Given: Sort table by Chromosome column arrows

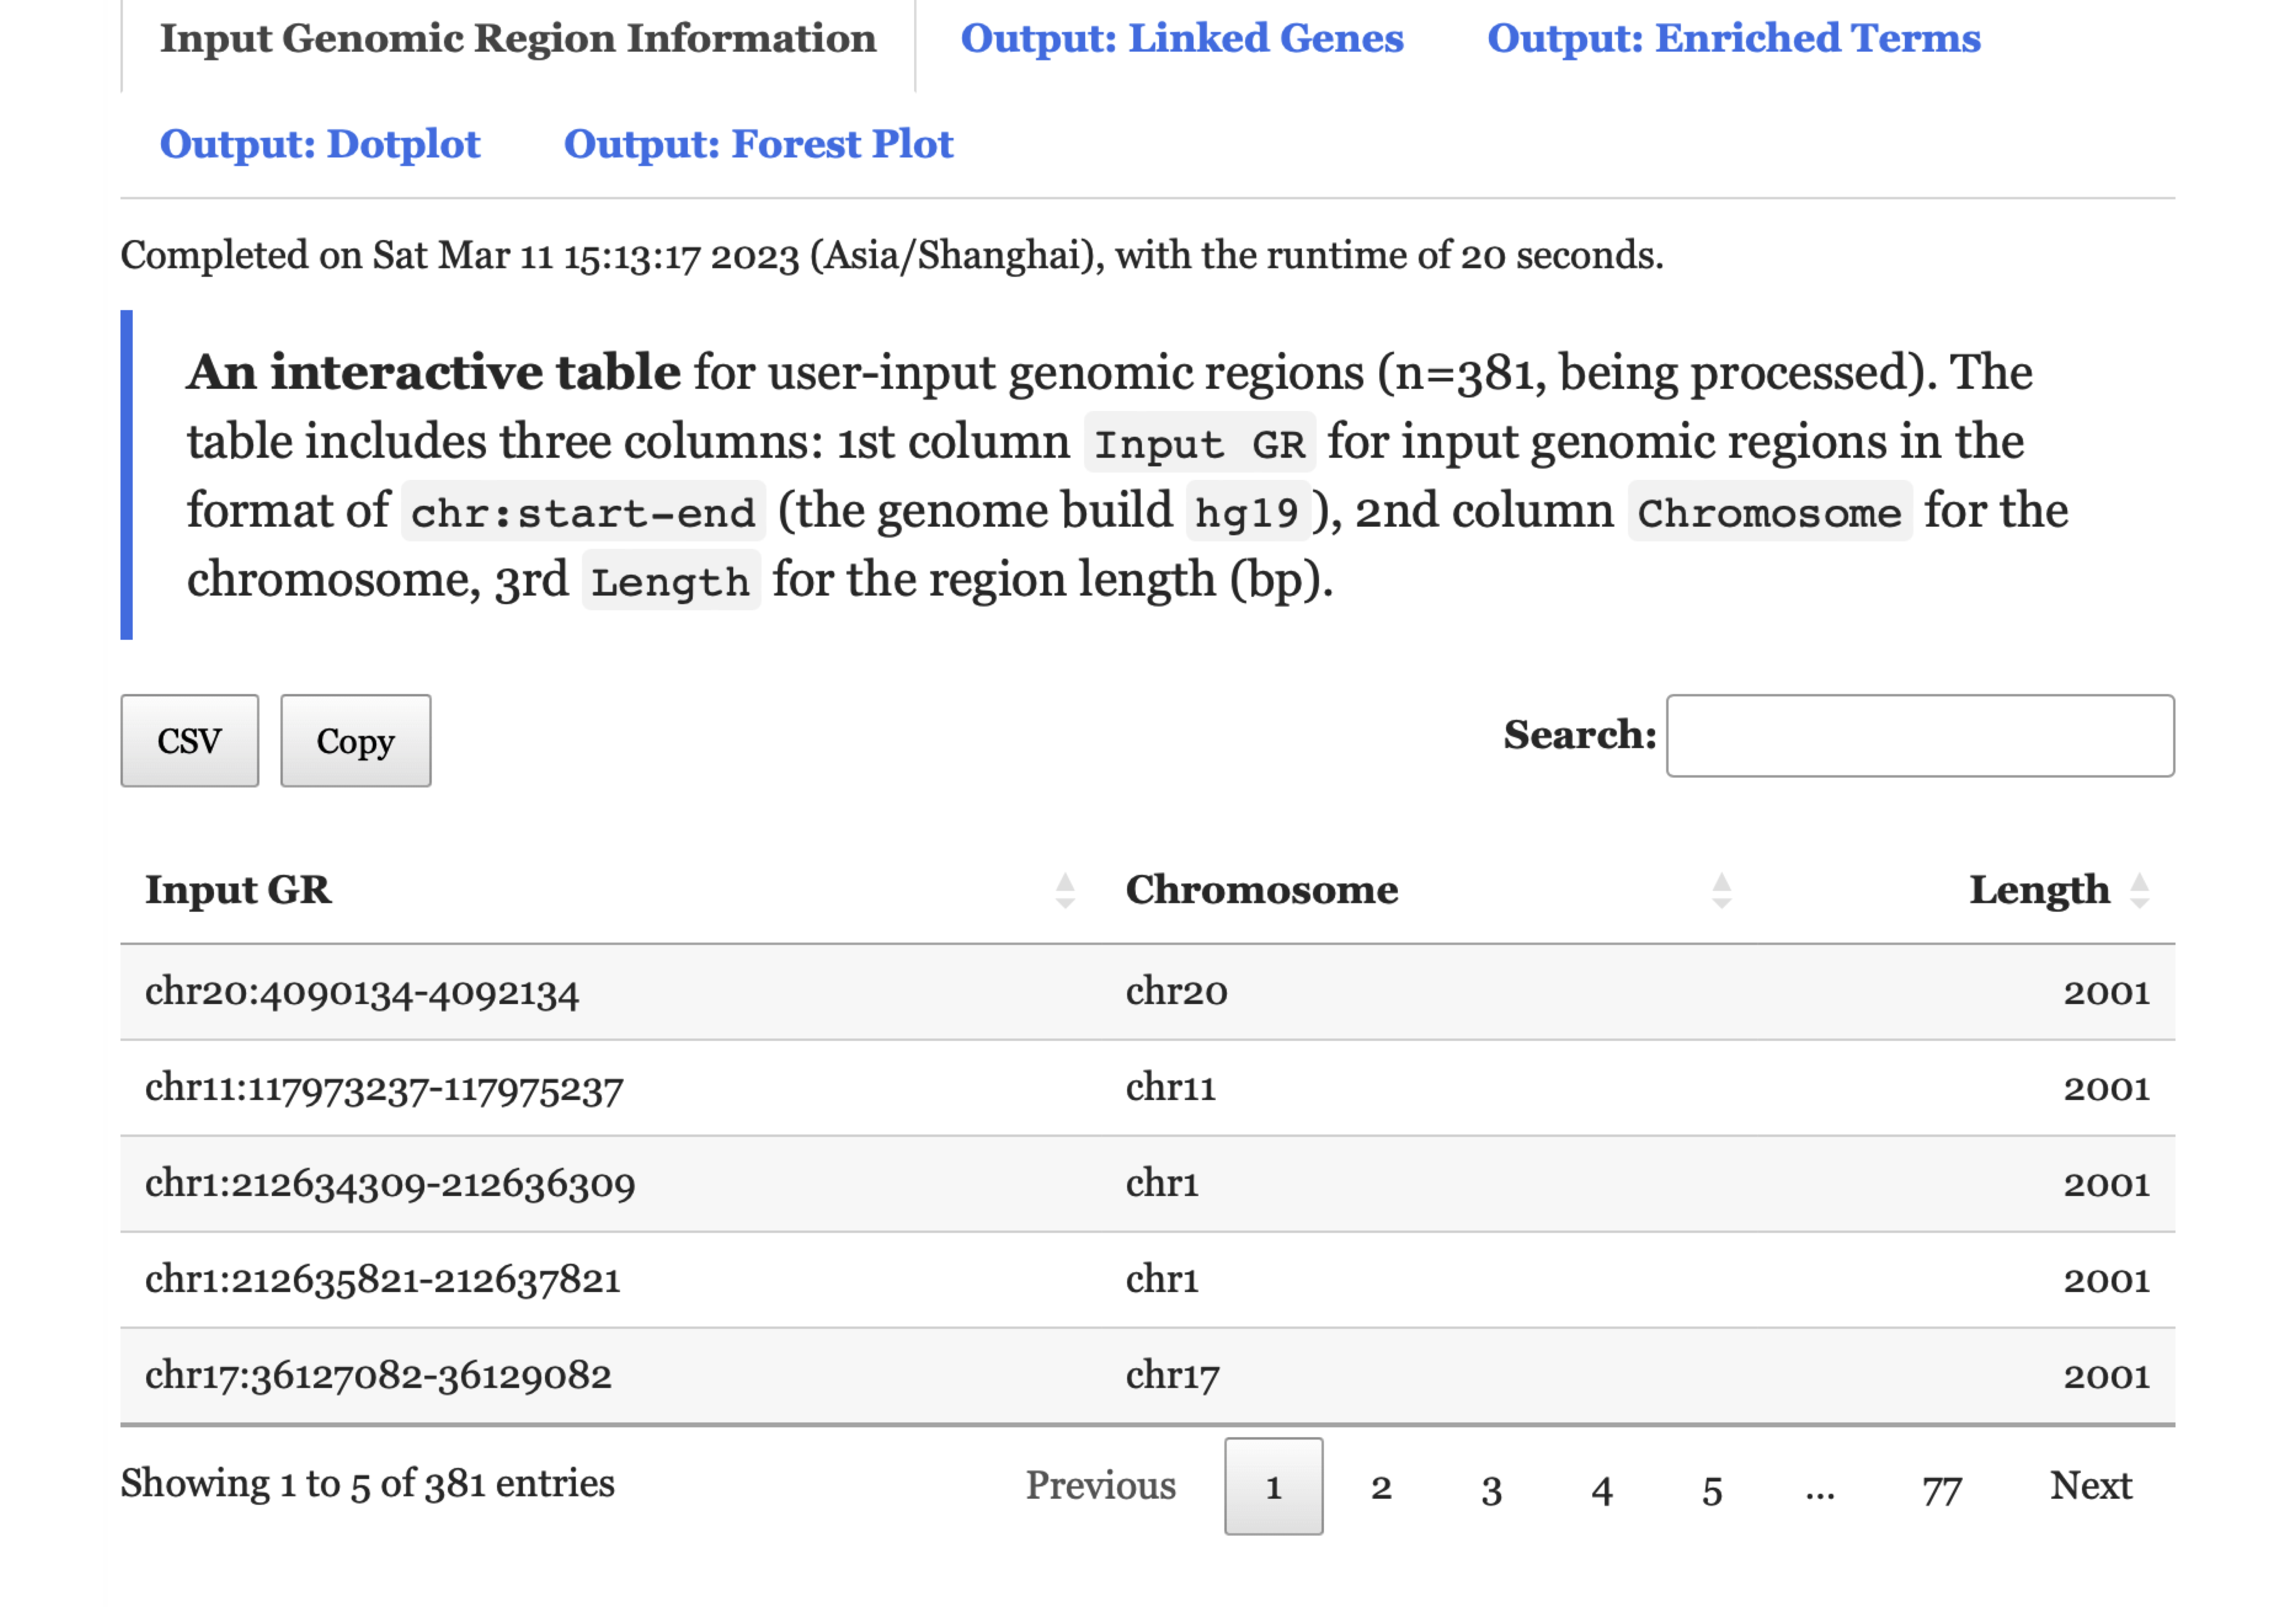Looking at the screenshot, I should click(1720, 889).
